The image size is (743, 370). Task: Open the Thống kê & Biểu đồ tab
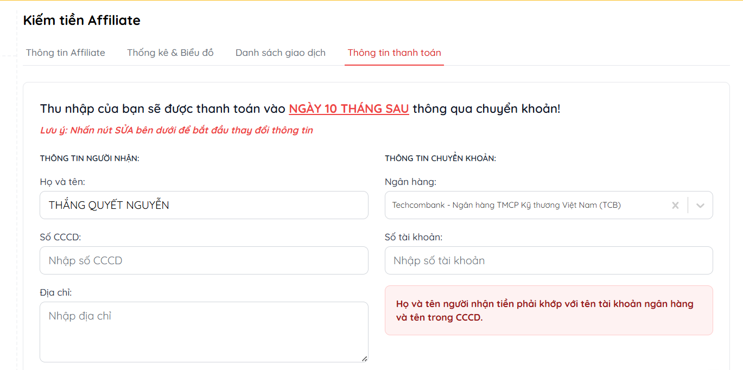170,53
